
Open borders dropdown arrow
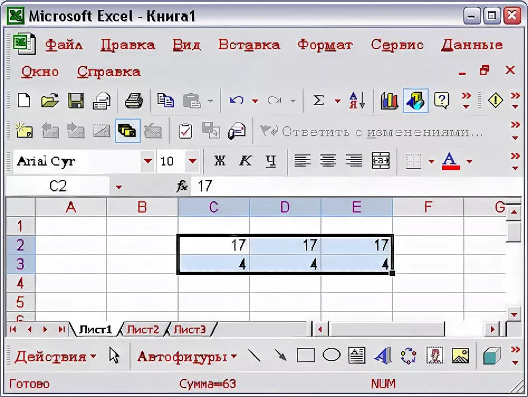[x=431, y=162]
